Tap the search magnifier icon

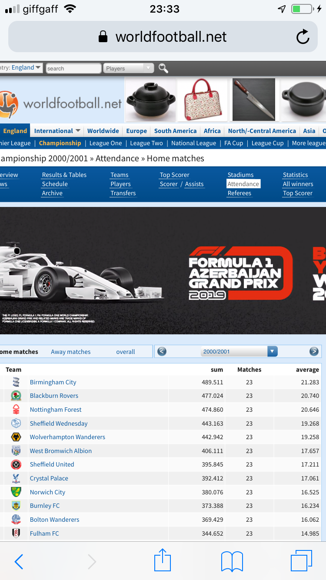(163, 68)
